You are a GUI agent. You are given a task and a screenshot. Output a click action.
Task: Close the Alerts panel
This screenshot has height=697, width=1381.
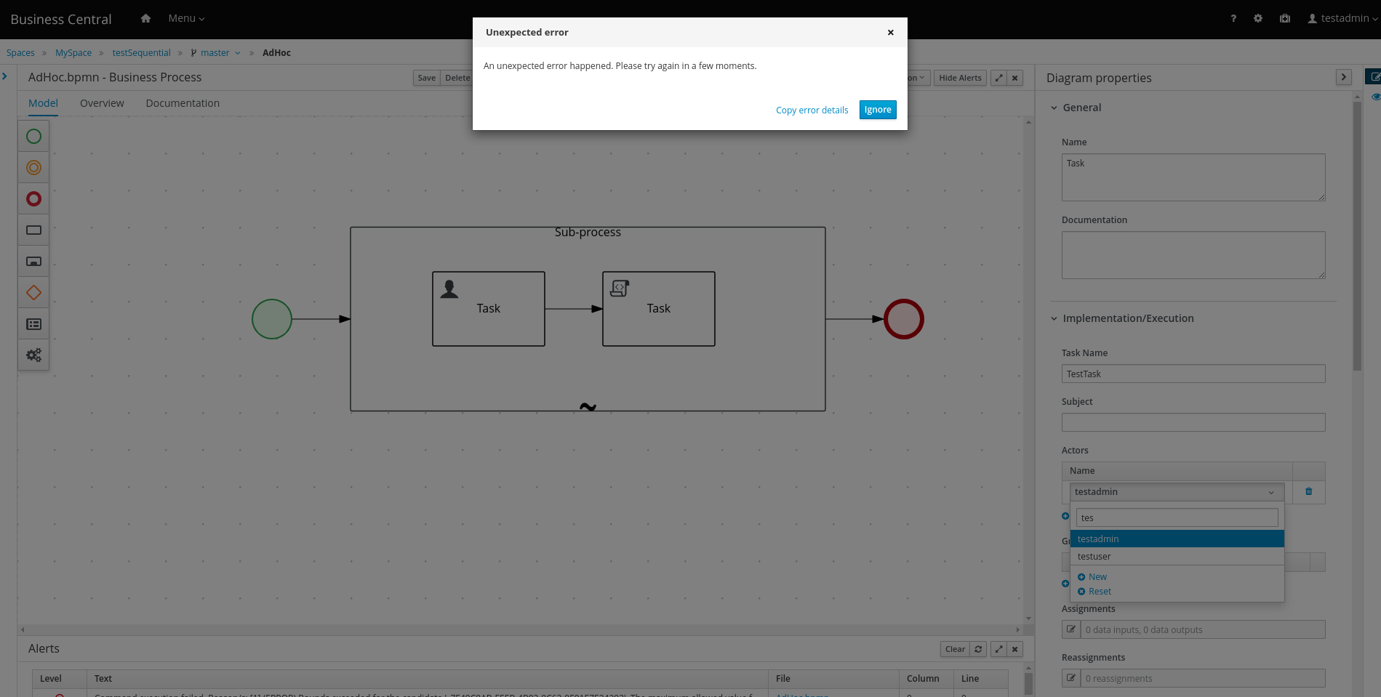(x=1015, y=649)
